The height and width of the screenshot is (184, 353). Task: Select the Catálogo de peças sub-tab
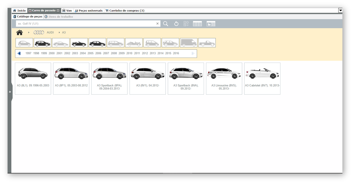pyautogui.click(x=28, y=17)
